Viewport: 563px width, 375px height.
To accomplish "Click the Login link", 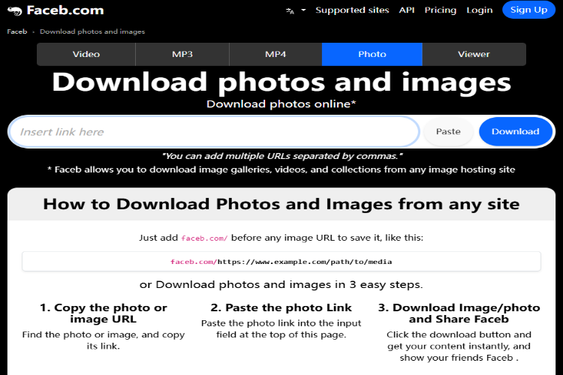I will [480, 10].
